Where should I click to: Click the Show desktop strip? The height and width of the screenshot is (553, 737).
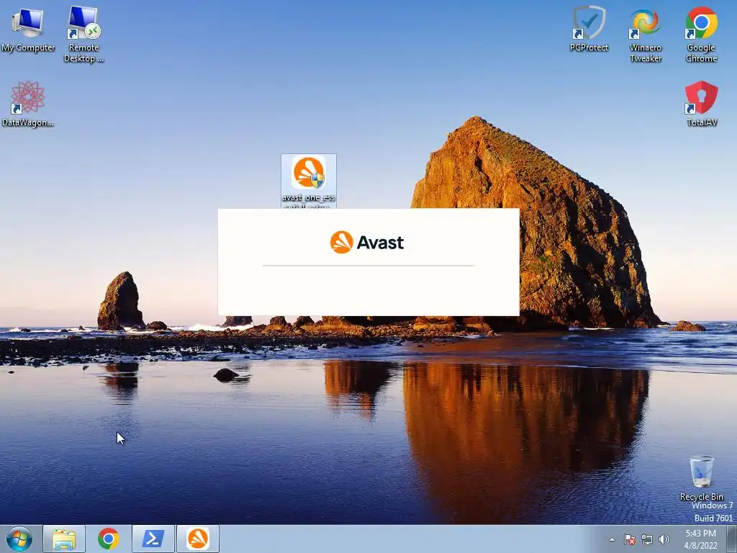click(x=732, y=539)
